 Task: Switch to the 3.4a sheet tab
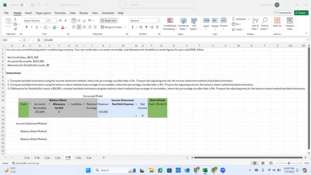tap(78, 158)
